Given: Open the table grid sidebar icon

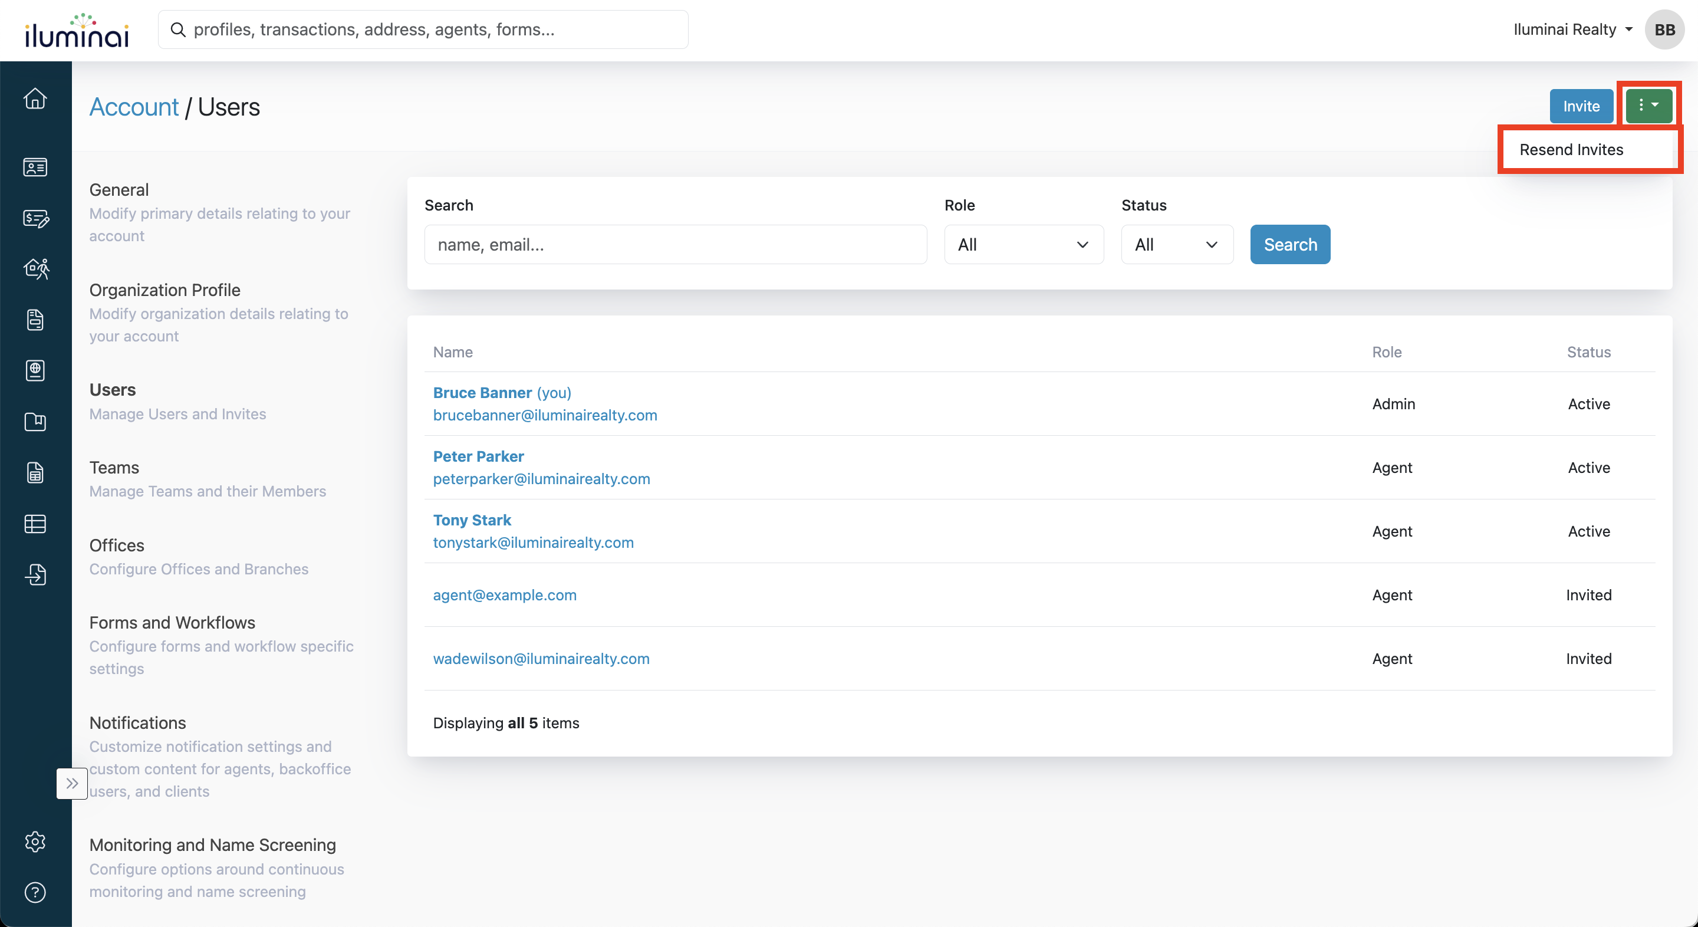Looking at the screenshot, I should [x=35, y=524].
